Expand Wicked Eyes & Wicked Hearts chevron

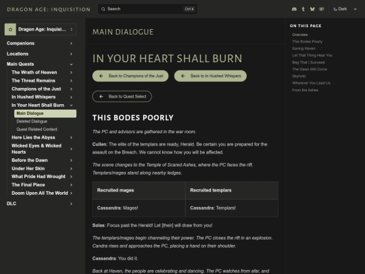[71, 149]
